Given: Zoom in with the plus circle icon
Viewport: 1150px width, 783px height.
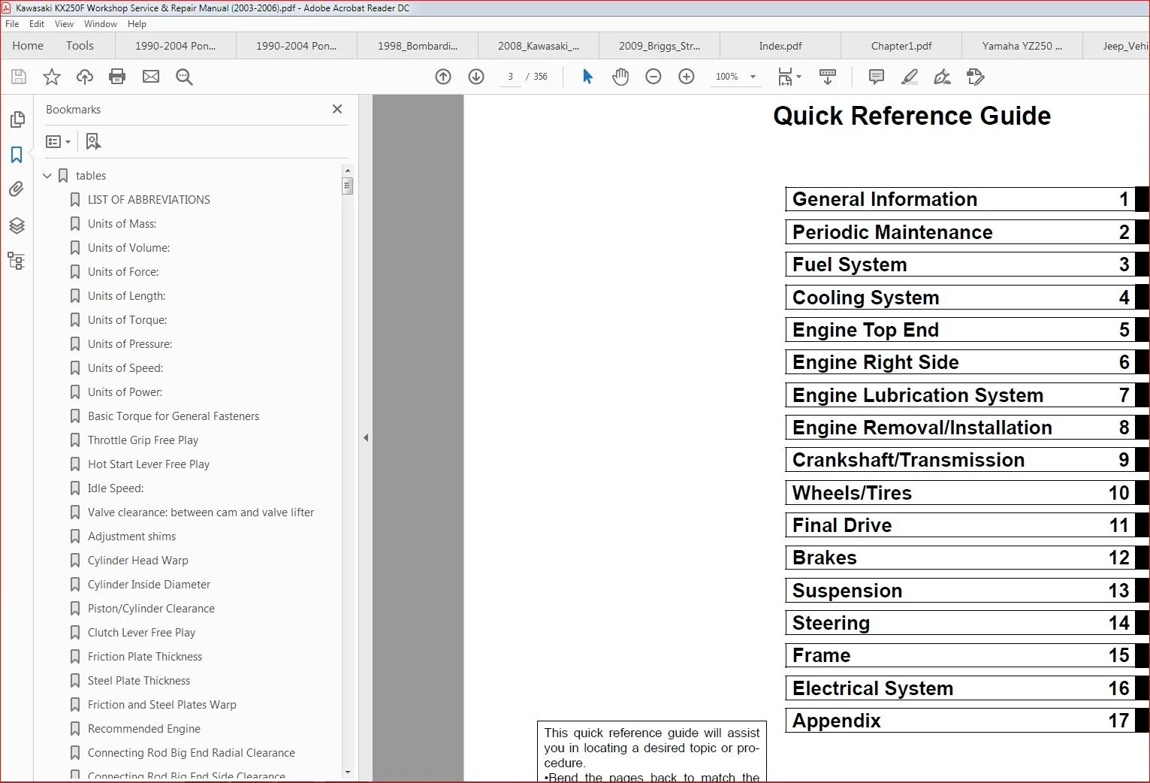Looking at the screenshot, I should click(687, 77).
